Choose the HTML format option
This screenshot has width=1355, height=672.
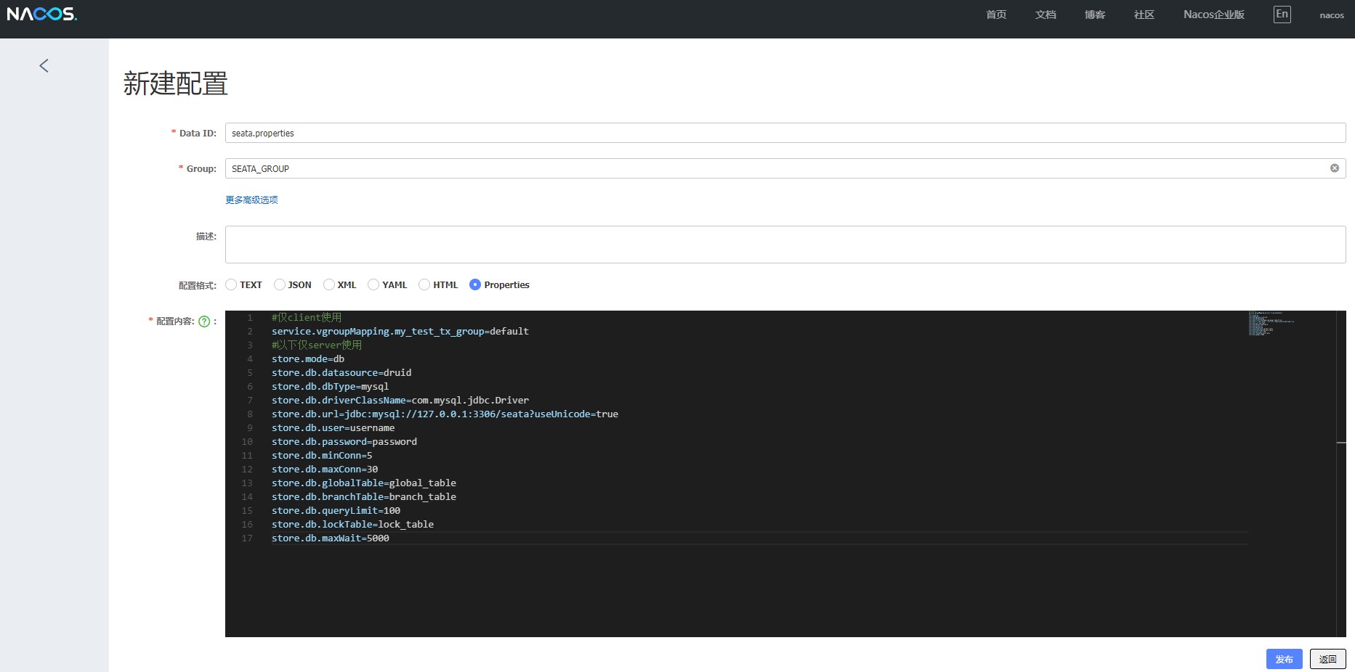(424, 285)
